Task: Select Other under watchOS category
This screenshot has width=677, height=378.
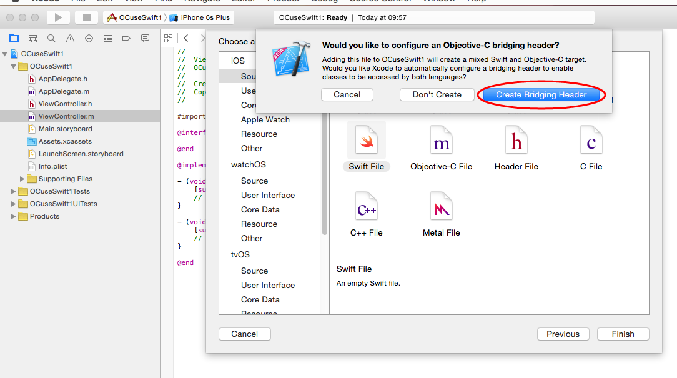Action: click(x=252, y=238)
